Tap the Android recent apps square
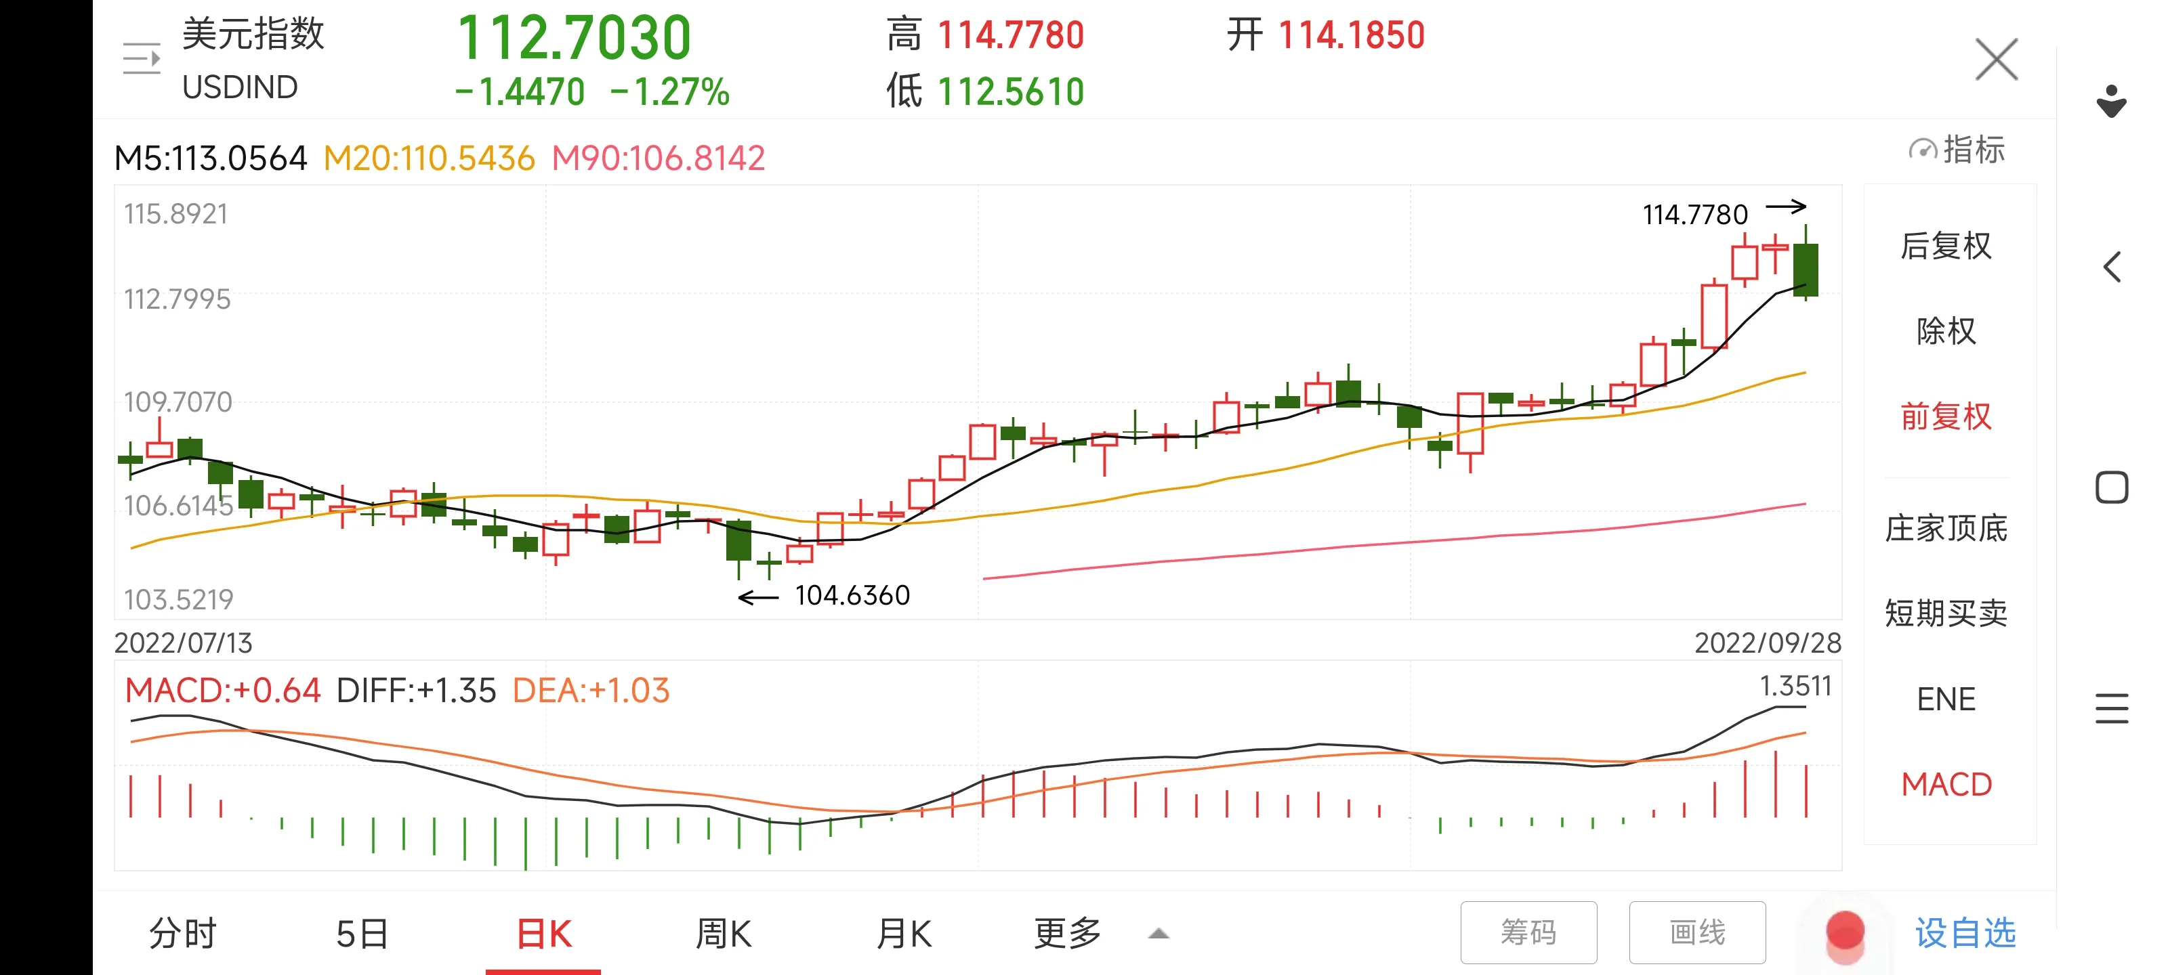Image resolution: width=2168 pixels, height=975 pixels. (2112, 487)
